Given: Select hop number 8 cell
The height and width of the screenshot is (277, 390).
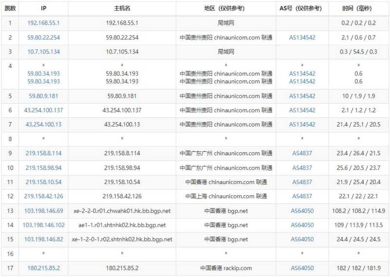Looking at the screenshot, I should [10, 139].
